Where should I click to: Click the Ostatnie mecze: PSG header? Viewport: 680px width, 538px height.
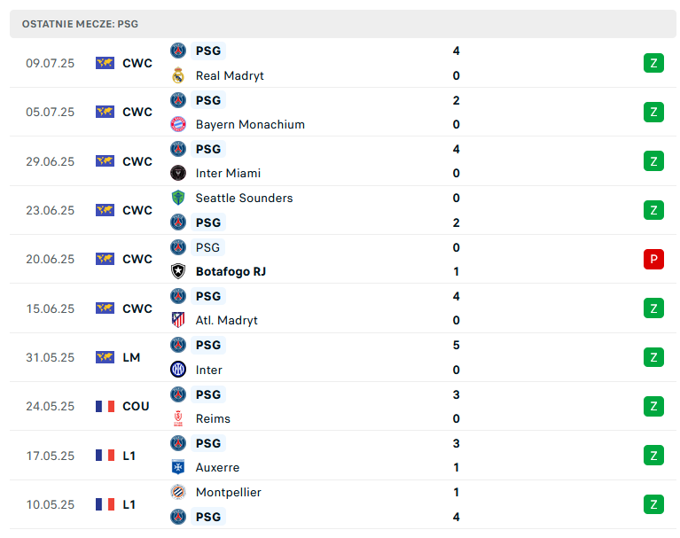(342, 24)
